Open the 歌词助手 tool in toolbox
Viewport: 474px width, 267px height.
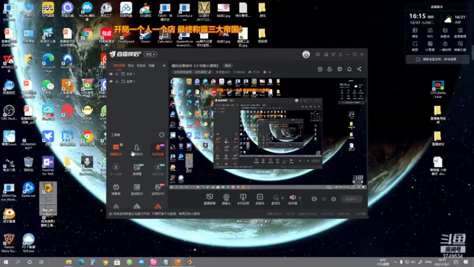[137, 189]
